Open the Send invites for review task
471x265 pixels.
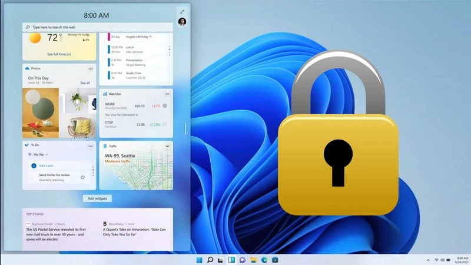(54, 177)
